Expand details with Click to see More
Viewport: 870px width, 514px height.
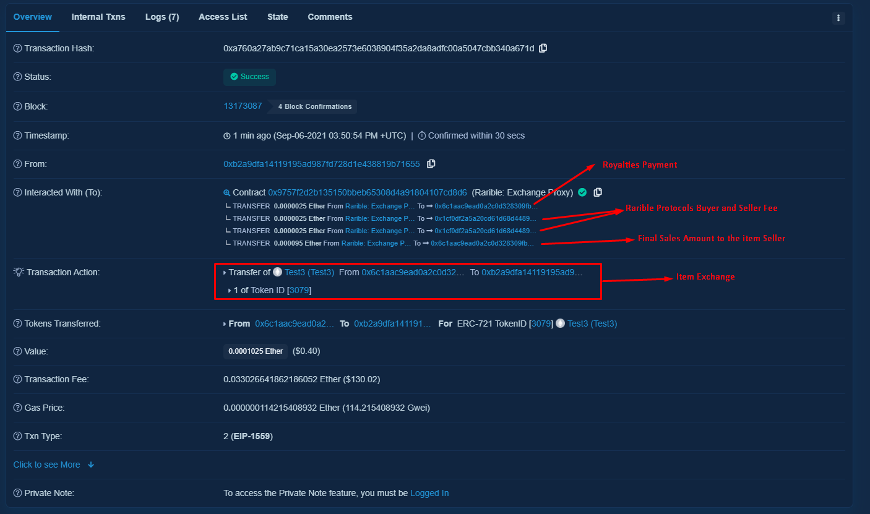click(x=54, y=465)
